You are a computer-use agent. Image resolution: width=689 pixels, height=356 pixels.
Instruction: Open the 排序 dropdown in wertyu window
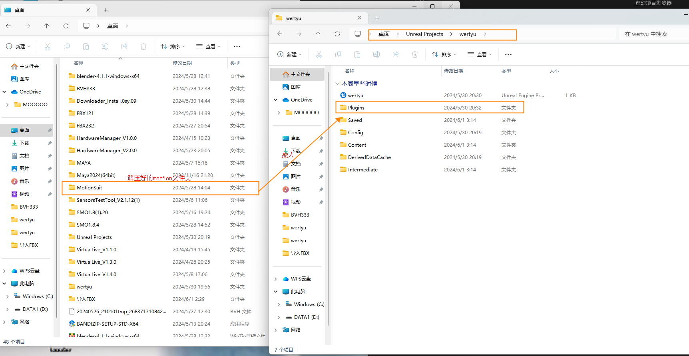[444, 55]
